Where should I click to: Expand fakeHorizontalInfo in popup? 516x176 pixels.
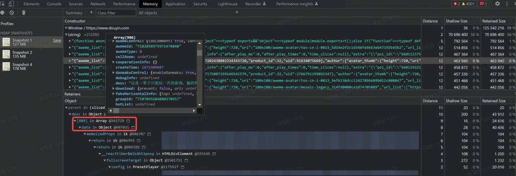(114, 94)
